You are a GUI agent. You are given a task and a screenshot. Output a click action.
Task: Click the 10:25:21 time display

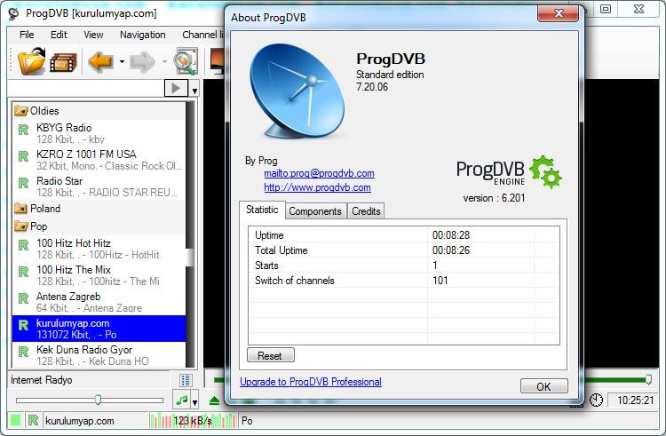point(635,400)
